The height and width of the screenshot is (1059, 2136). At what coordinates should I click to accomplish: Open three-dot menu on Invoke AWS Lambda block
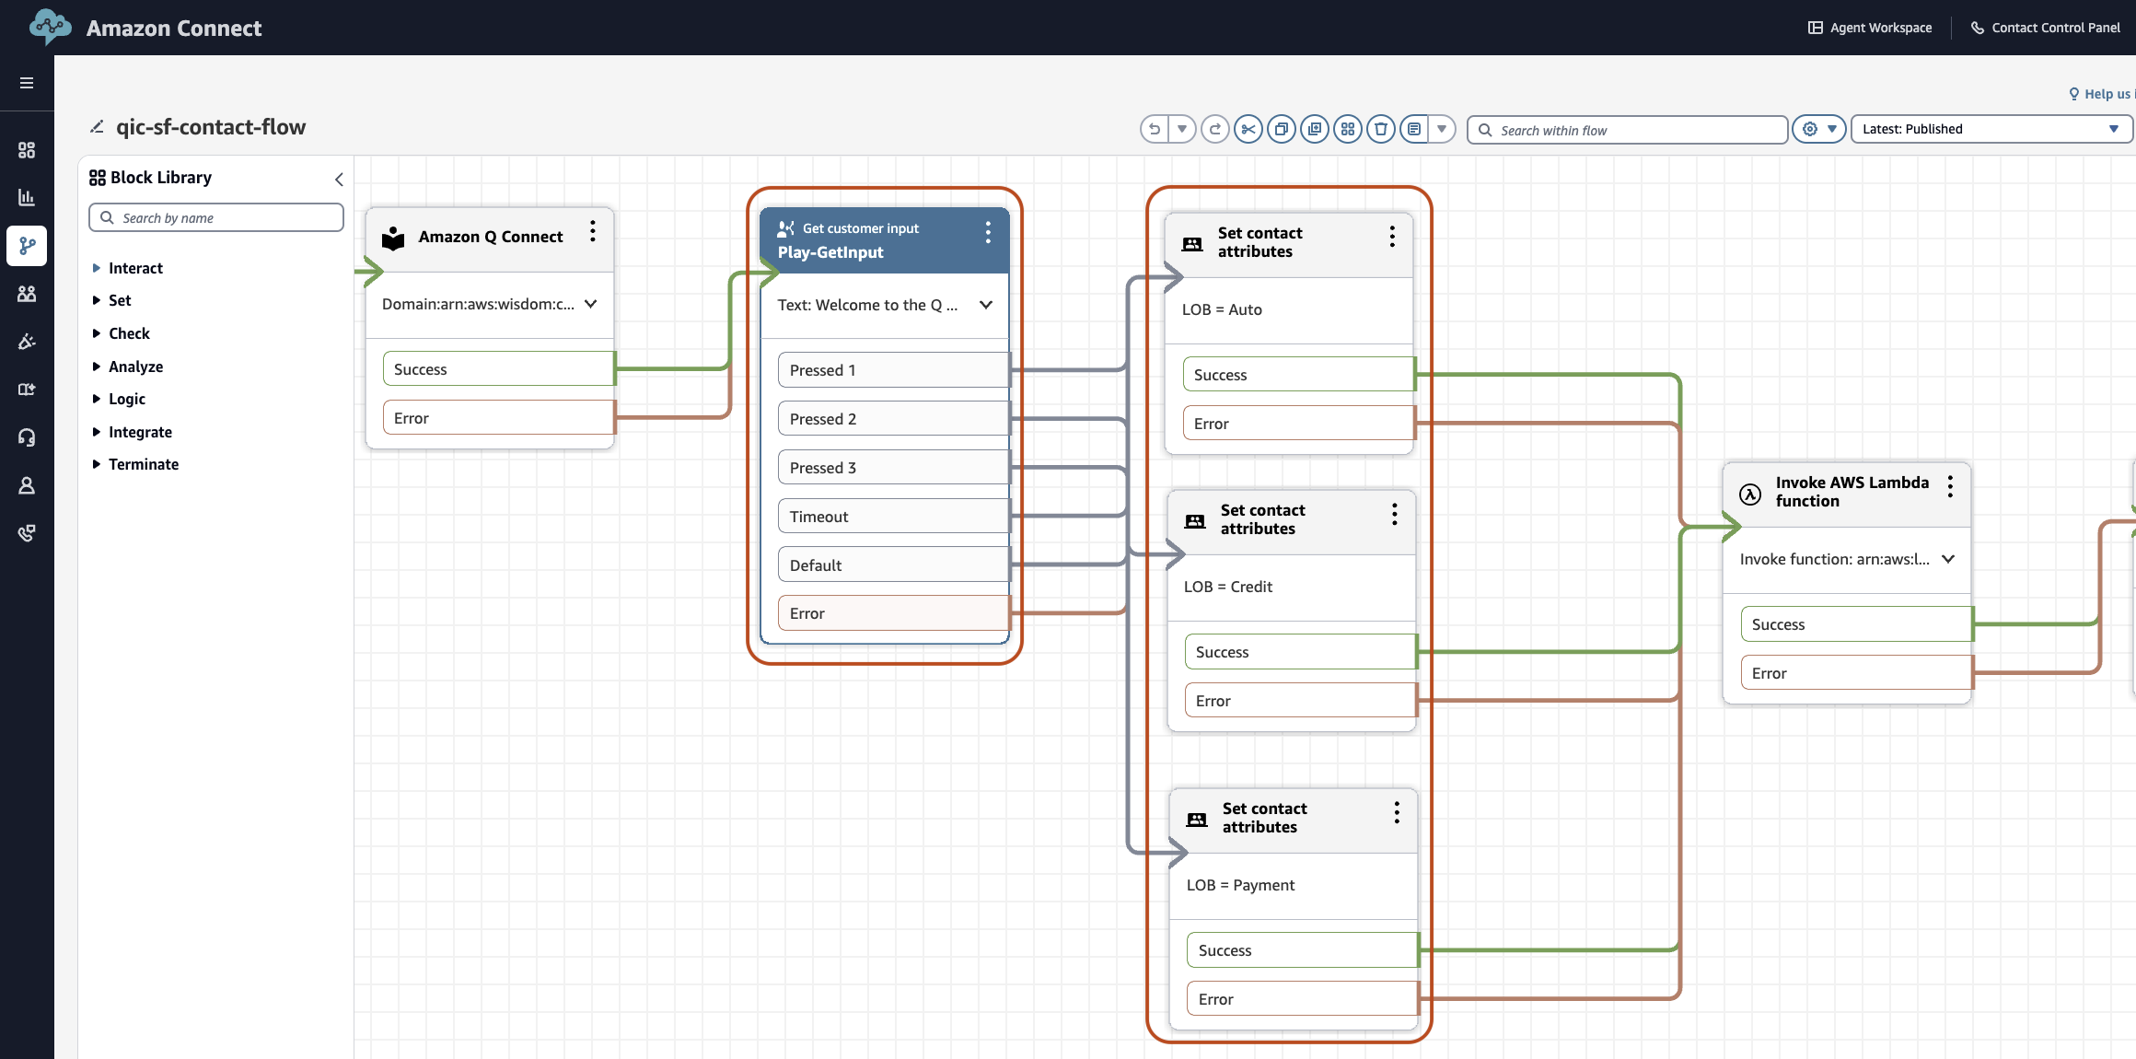1950,486
